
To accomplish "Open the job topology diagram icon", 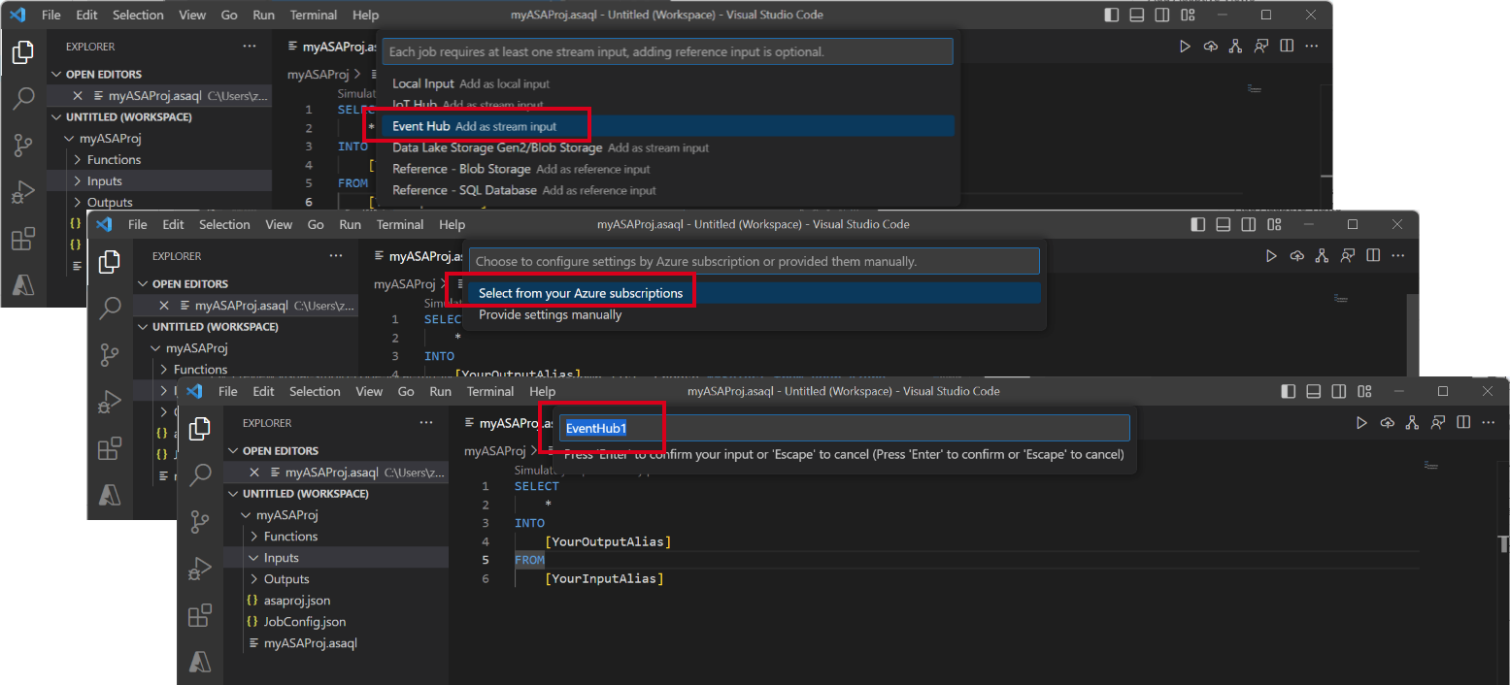I will pyautogui.click(x=1413, y=422).
